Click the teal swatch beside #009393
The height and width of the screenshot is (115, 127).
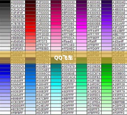(56, 70)
